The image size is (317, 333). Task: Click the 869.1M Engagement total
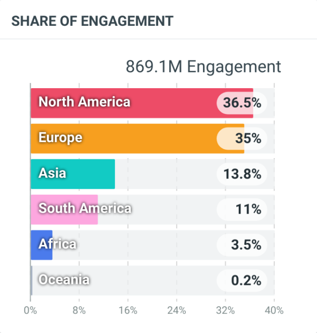203,67
